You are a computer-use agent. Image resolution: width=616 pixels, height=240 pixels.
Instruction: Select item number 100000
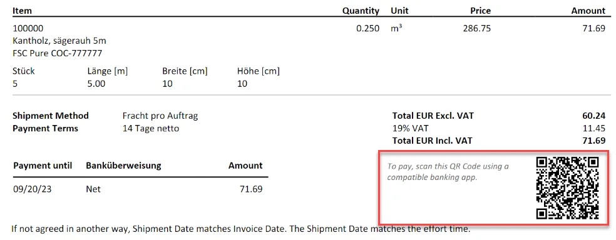point(28,28)
